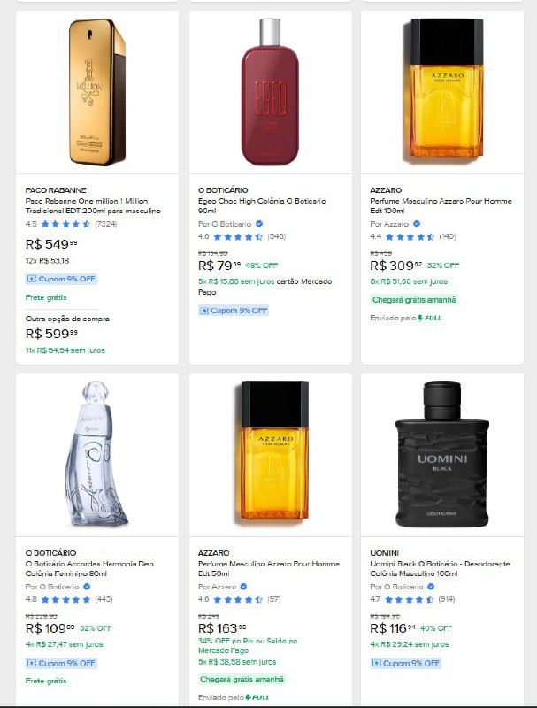Image resolution: width=537 pixels, height=708 pixels.
Task: Click verified badge beside Por Azzaro, Azzaro 100ml
Action: [x=417, y=224]
